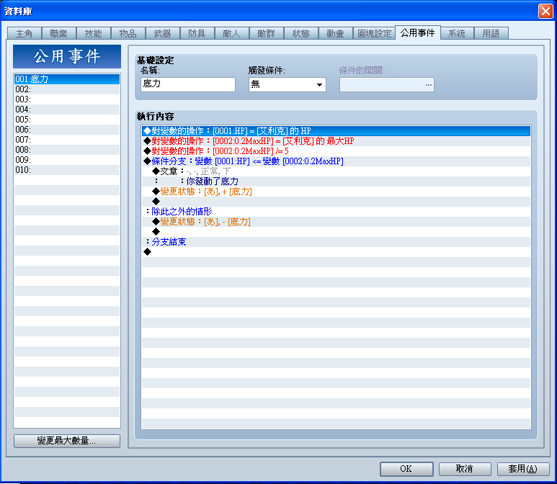Click the 套用(A) apply button
The width and height of the screenshot is (557, 484).
[x=523, y=469]
